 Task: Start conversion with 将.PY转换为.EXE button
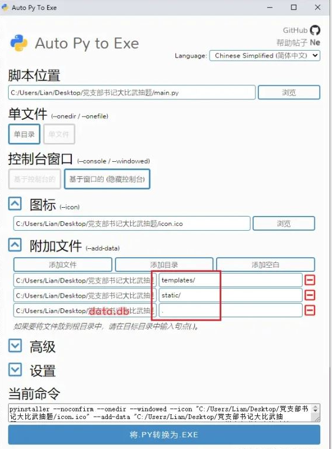[x=164, y=434]
